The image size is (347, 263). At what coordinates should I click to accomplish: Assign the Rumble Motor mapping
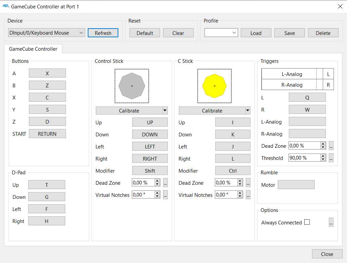296,185
